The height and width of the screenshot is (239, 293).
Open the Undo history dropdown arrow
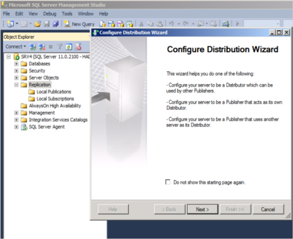tap(179, 24)
